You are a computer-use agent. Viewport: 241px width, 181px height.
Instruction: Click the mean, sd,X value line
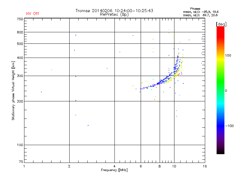coord(200,15)
